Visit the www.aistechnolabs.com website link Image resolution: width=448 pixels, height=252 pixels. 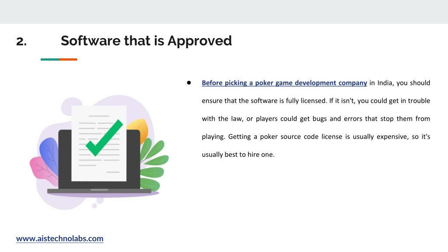tap(59, 238)
